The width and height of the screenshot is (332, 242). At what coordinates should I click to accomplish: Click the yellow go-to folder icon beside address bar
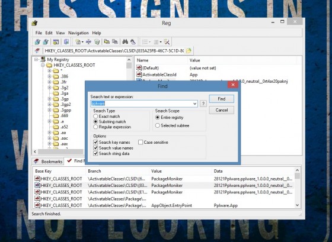[189, 51]
